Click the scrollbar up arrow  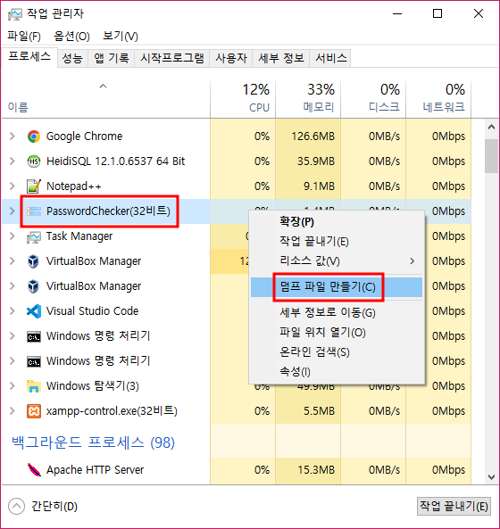pos(491,128)
